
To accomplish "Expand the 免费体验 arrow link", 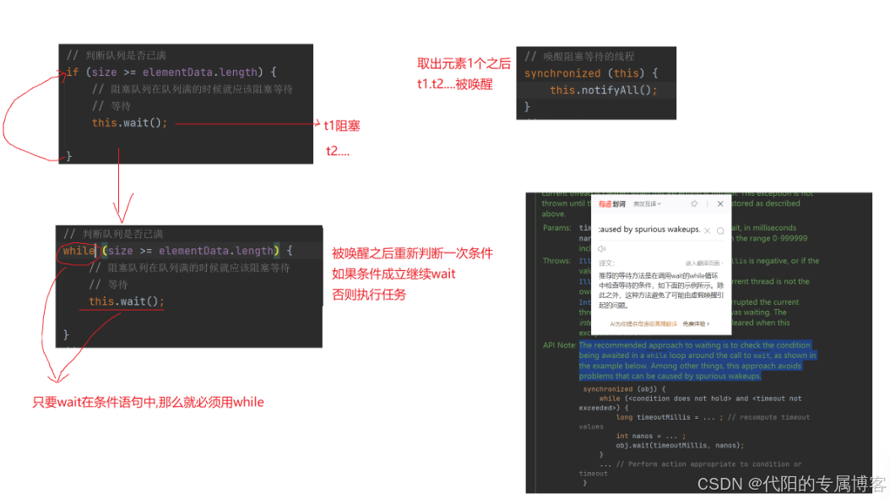I will [x=708, y=323].
